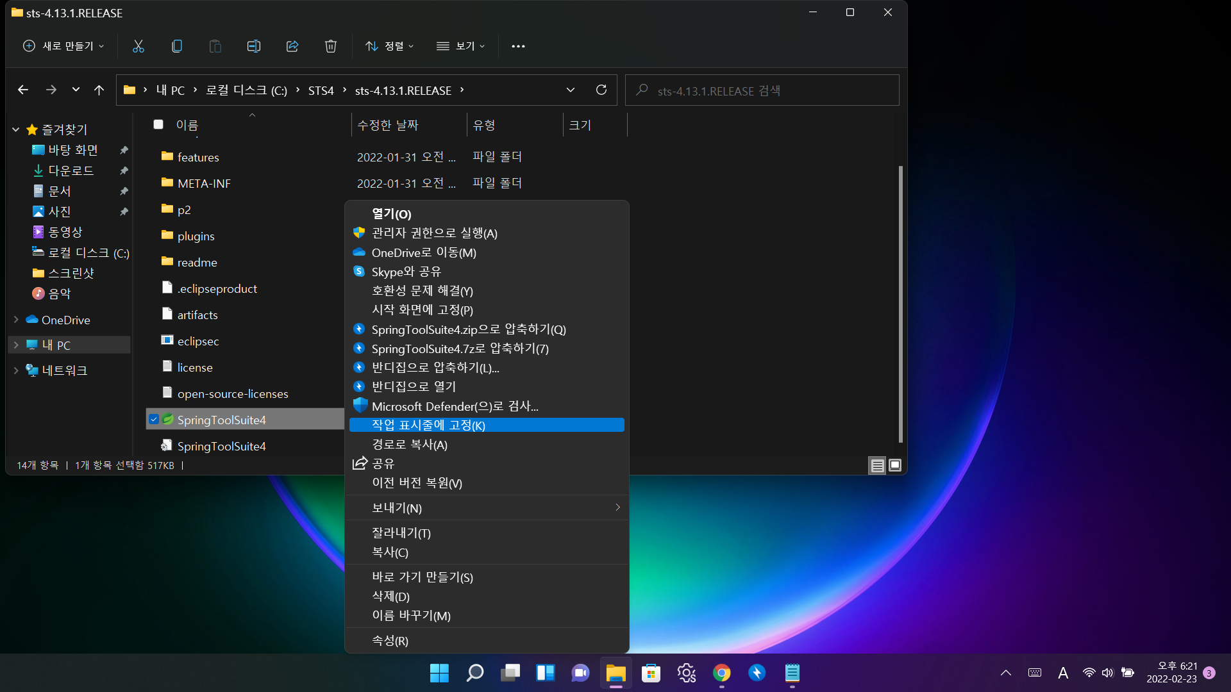The width and height of the screenshot is (1231, 692).
Task: Refresh the current folder view
Action: [x=601, y=90]
